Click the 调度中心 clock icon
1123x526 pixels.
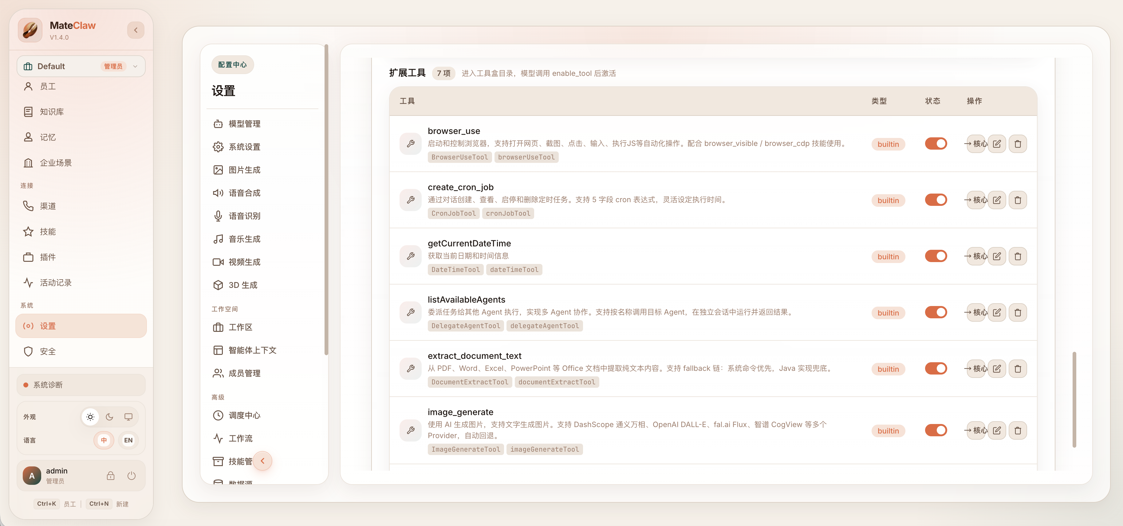point(218,415)
